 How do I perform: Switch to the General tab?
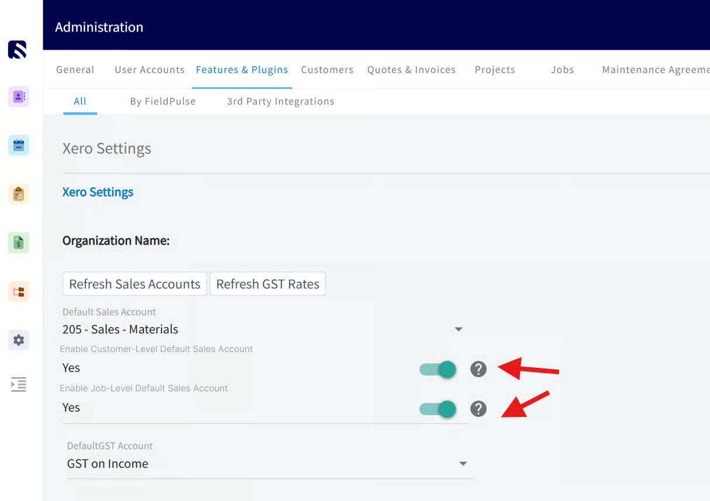click(x=75, y=69)
